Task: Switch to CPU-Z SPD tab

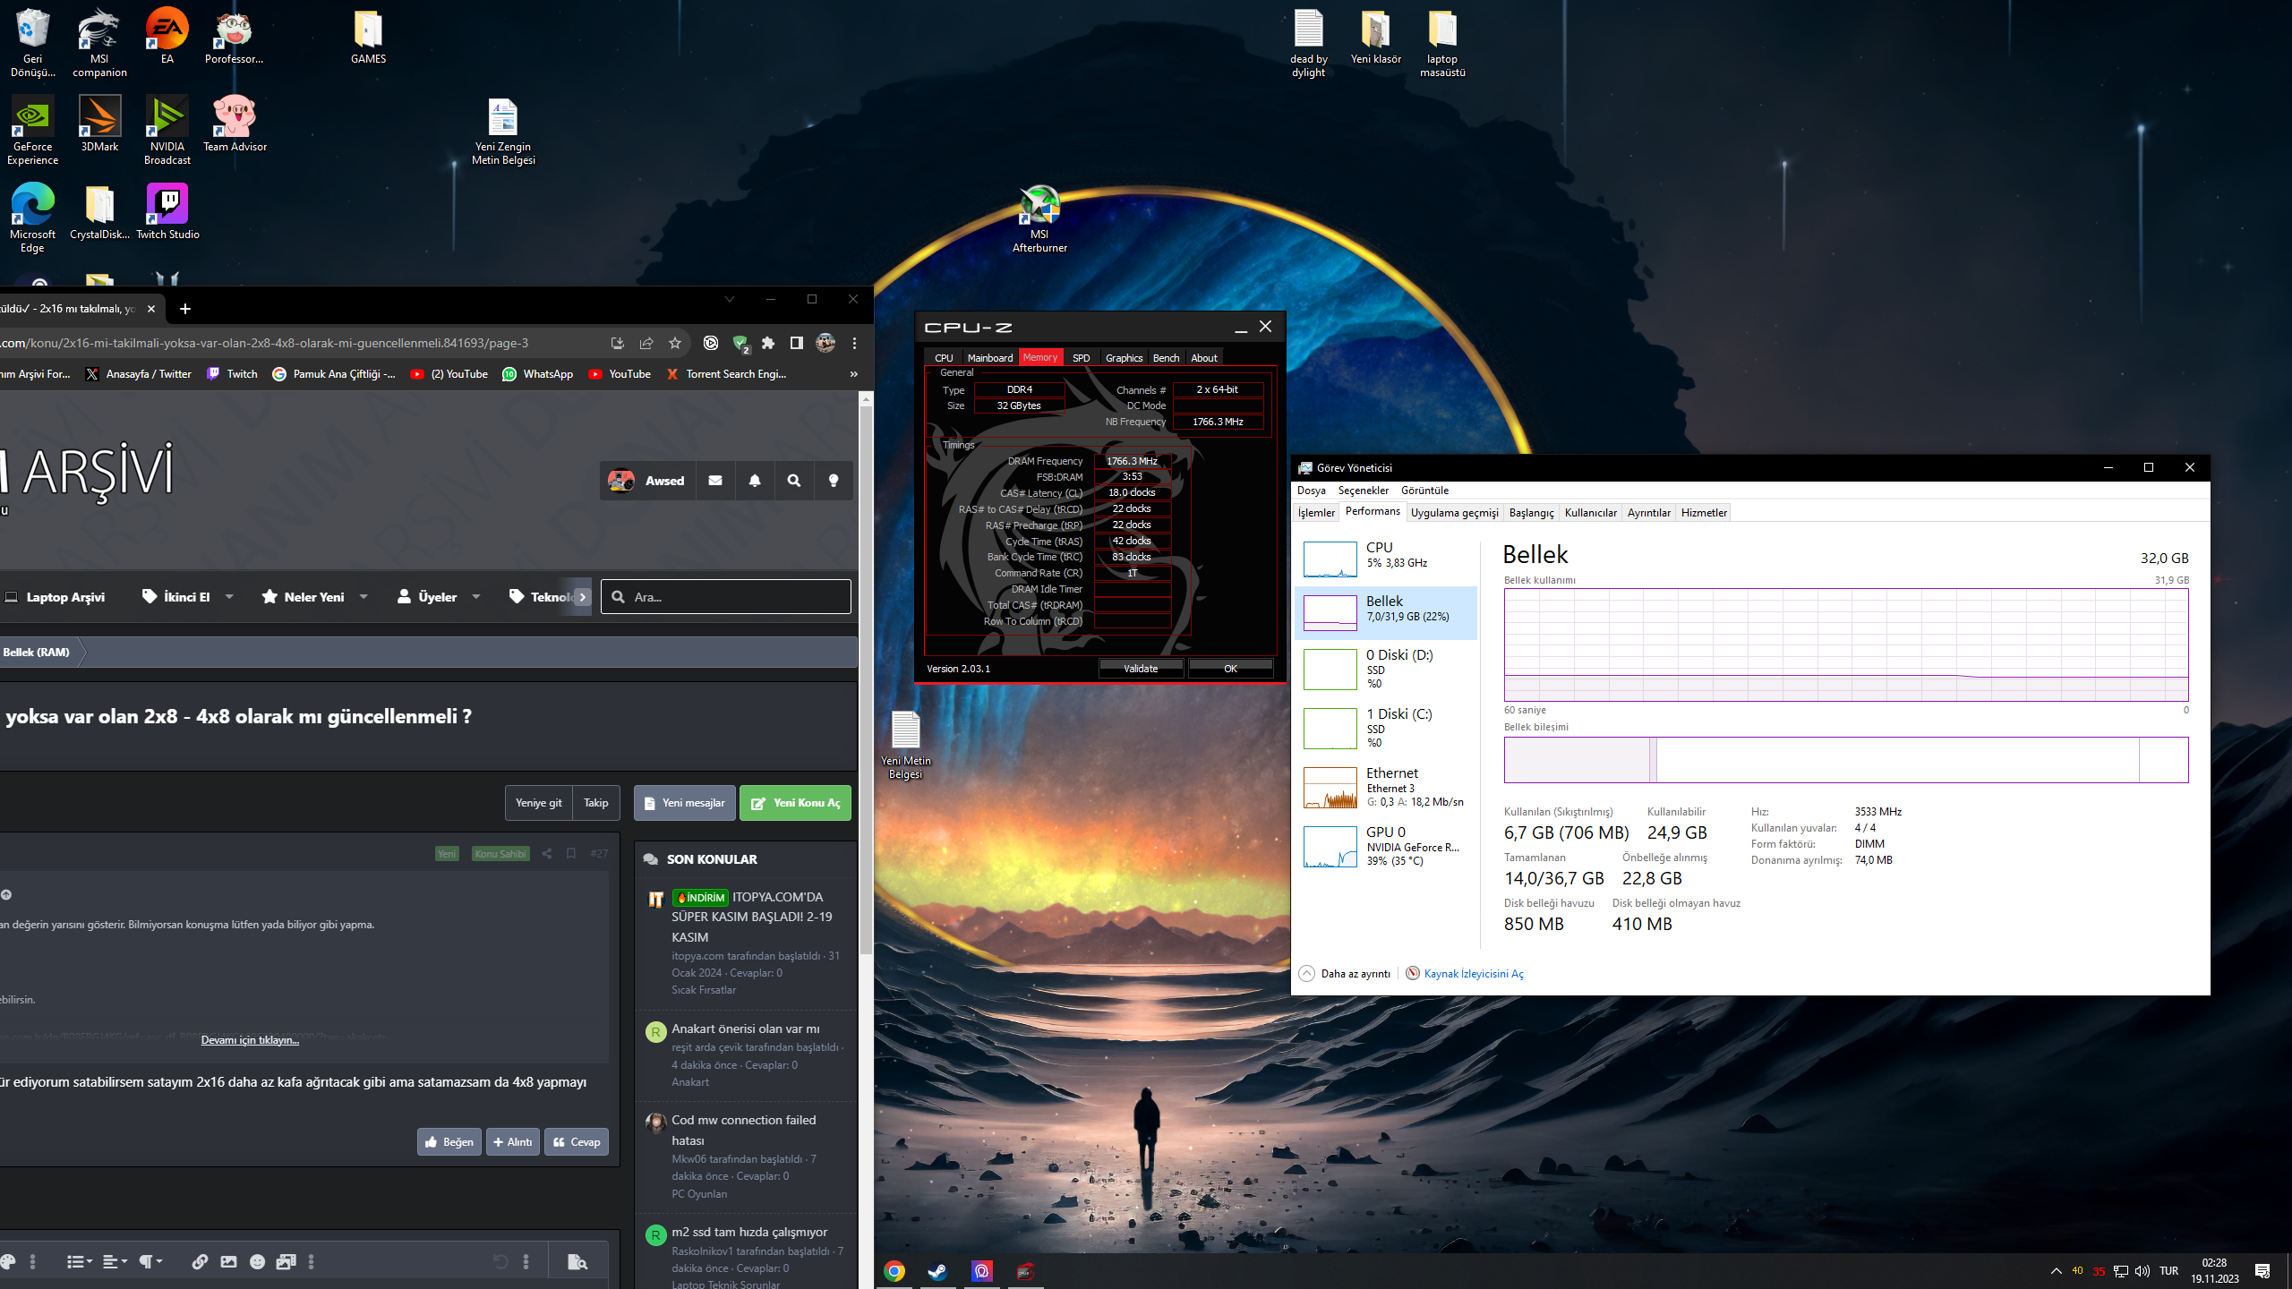Action: click(1081, 357)
